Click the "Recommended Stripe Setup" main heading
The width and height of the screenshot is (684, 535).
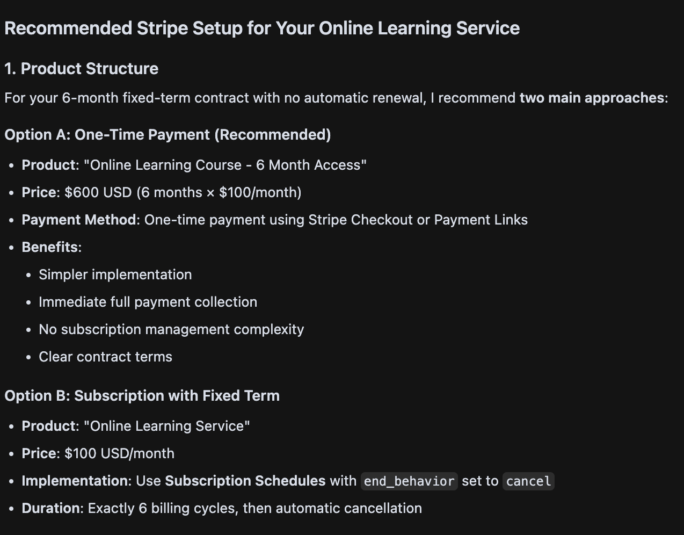tap(261, 28)
